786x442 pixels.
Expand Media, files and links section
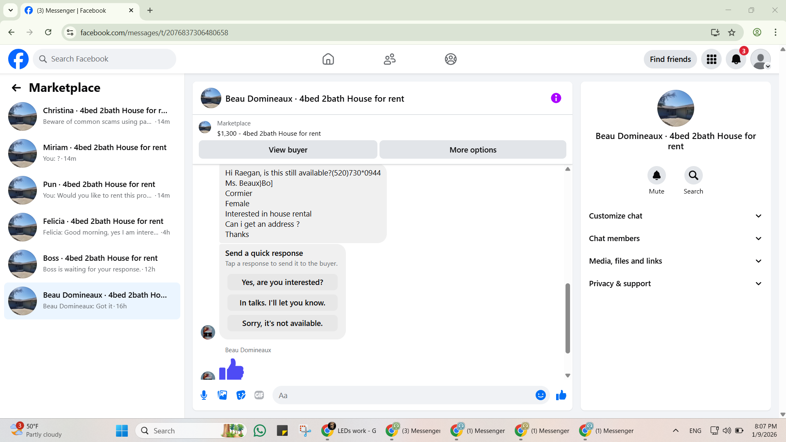click(x=676, y=261)
